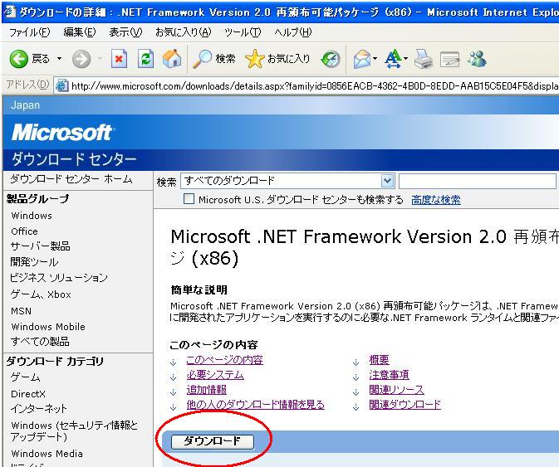Select Windows in product group
Viewport: 559px width, 467px height.
[x=32, y=216]
